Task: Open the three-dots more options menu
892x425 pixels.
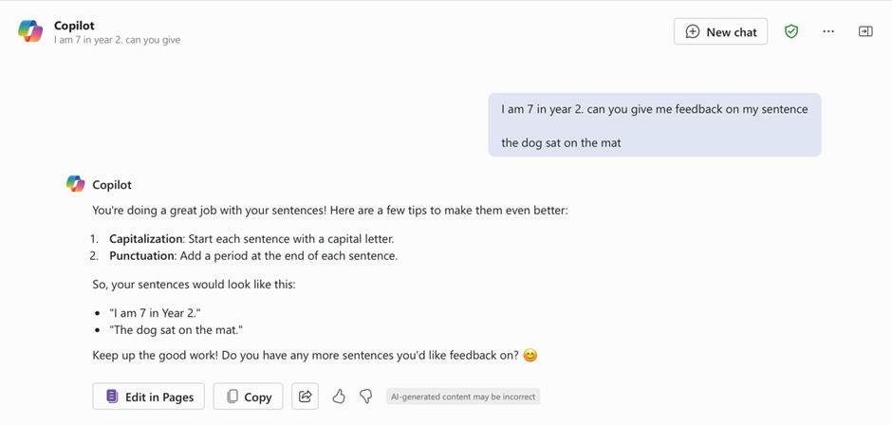Action: click(x=828, y=31)
